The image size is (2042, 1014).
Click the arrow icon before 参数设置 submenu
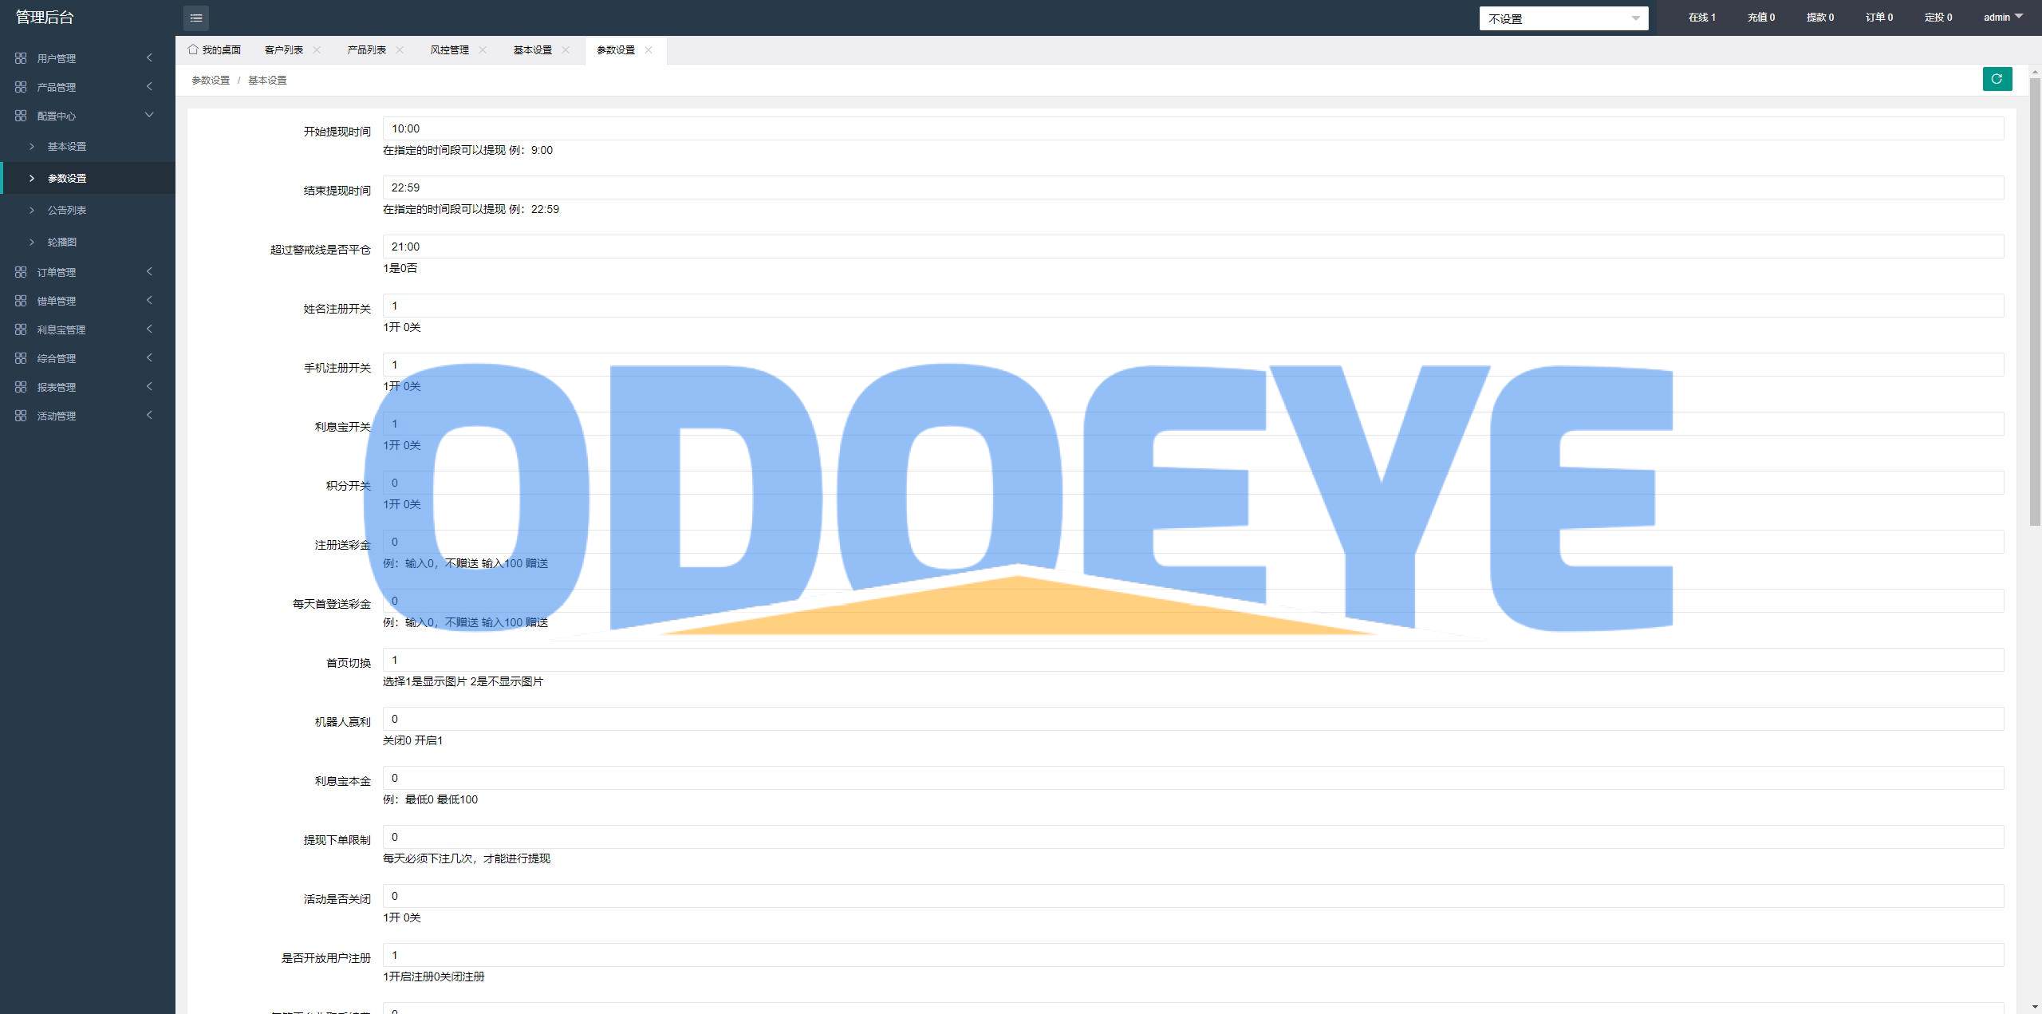click(x=32, y=178)
